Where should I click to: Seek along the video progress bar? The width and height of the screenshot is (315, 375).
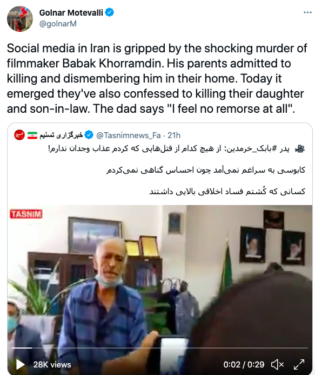click(160, 348)
